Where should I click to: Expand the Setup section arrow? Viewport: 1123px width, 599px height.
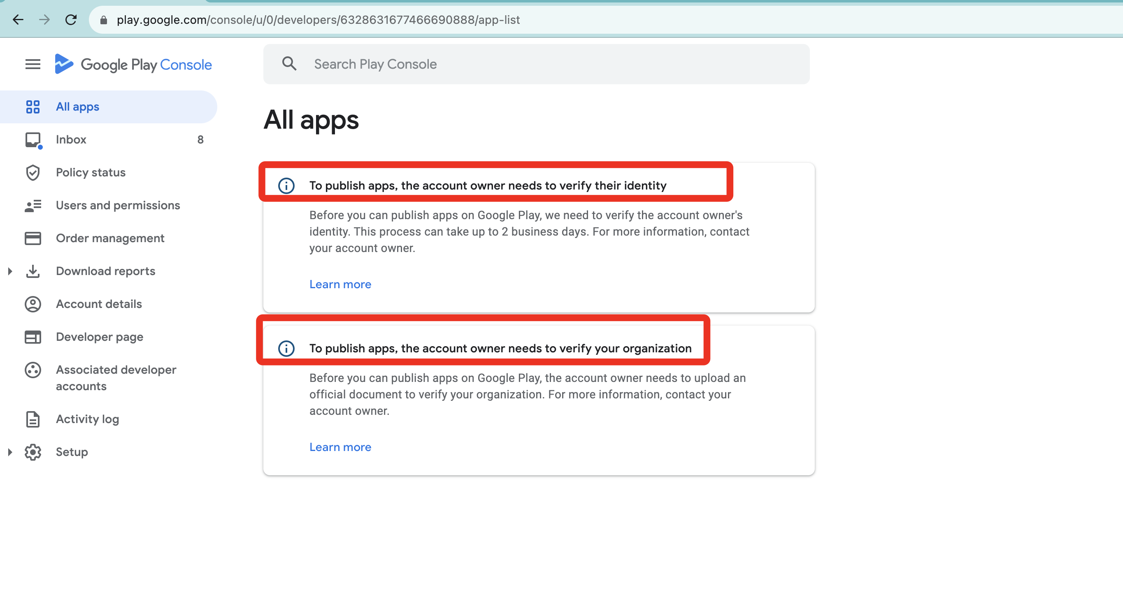[10, 452]
